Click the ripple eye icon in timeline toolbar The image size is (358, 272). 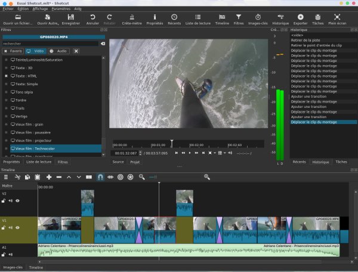[x=110, y=177]
